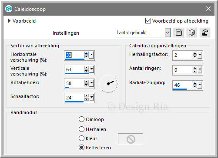Open Schaalfactor slider popup arrow

coord(91,98)
